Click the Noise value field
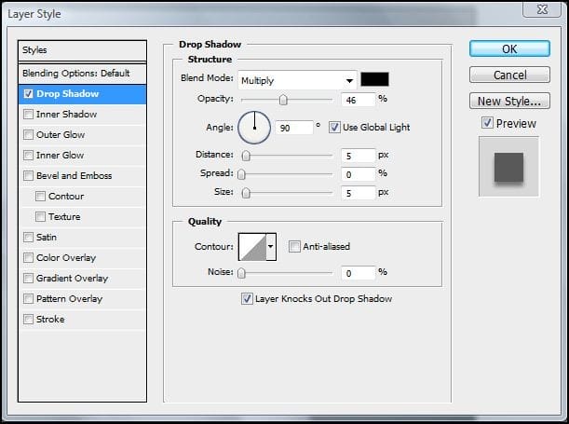 [x=358, y=273]
